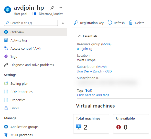Open Application groups
151x139 pixels.
(25, 127)
